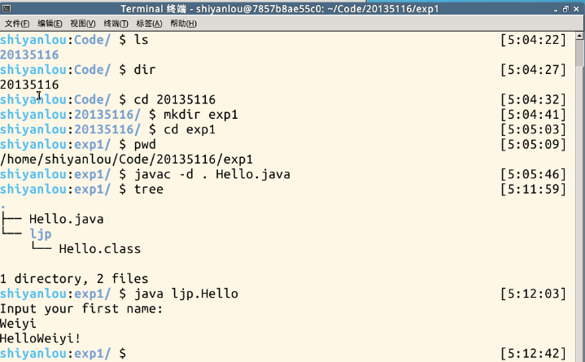Click the vertical scrollbar thumb
The width and height of the screenshot is (585, 362).
pos(580,54)
